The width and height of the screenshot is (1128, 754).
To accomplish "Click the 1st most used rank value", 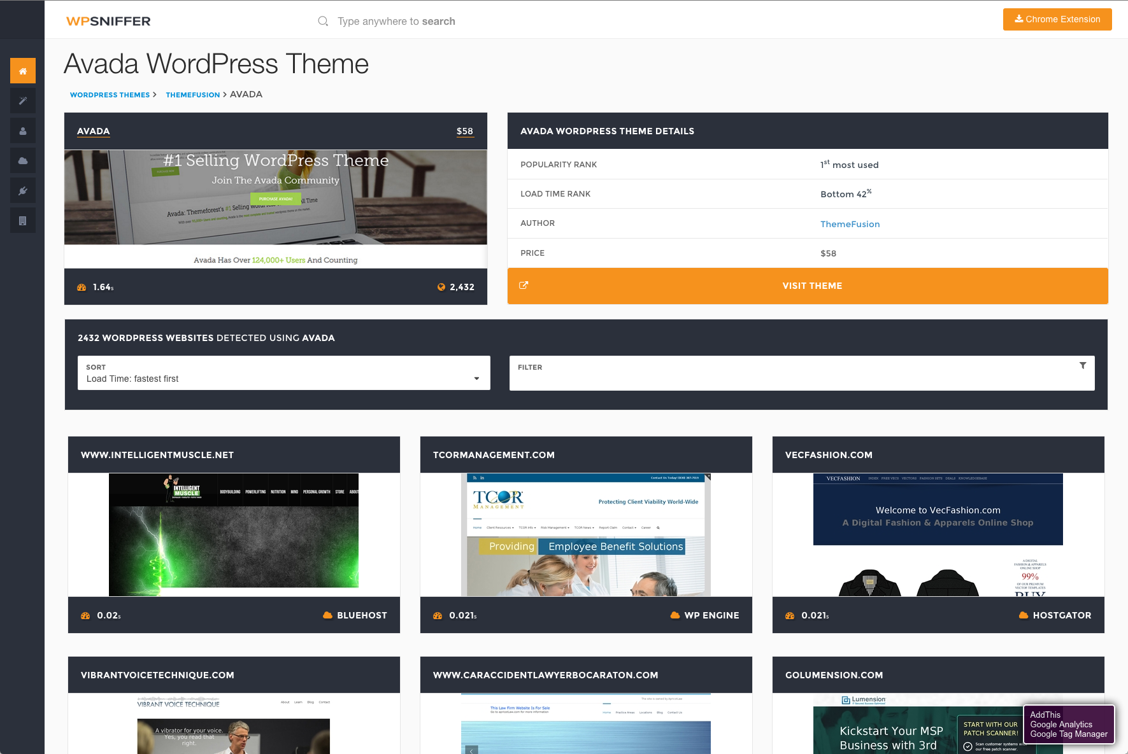I will pyautogui.click(x=850, y=164).
